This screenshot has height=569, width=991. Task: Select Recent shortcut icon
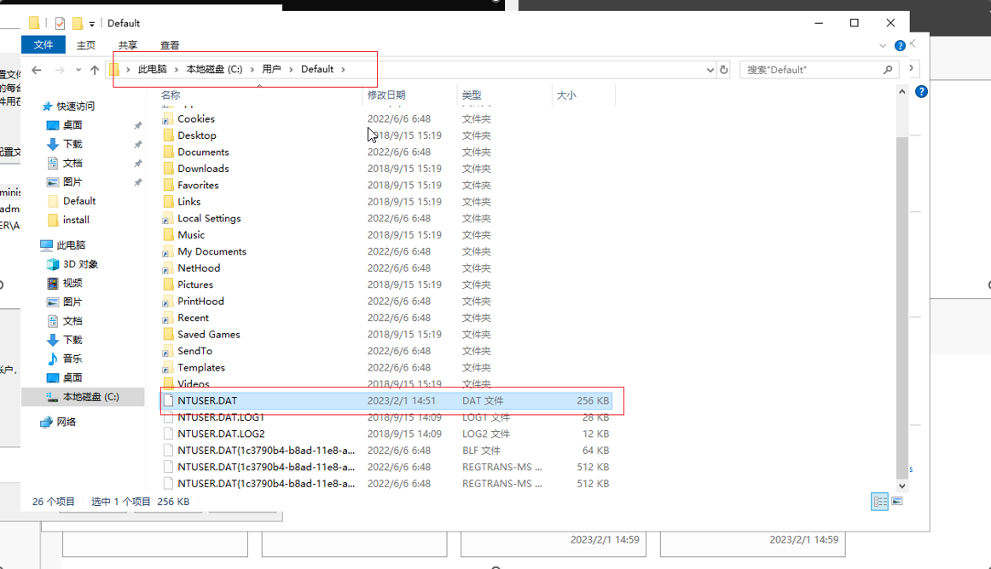coord(167,318)
